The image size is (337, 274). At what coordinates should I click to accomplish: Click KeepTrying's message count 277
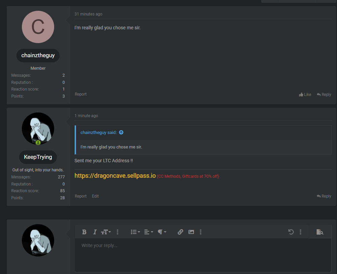(x=61, y=177)
